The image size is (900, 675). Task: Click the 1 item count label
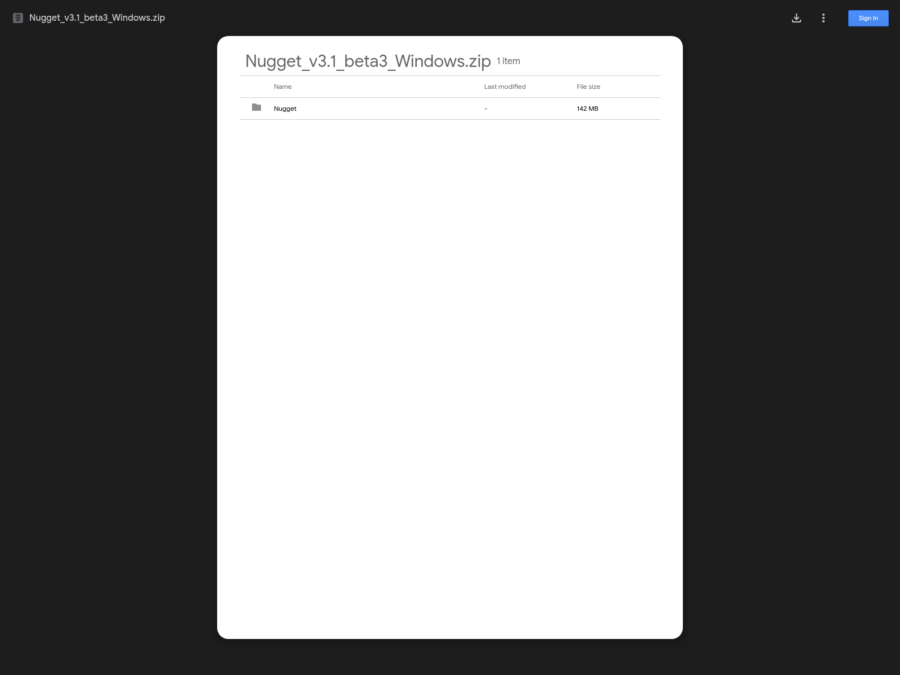click(508, 61)
